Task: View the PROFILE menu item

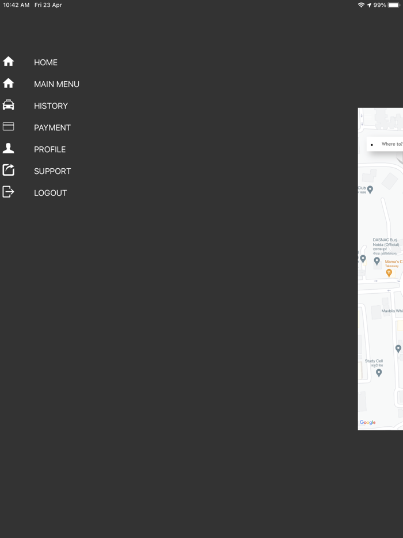Action: [x=50, y=149]
